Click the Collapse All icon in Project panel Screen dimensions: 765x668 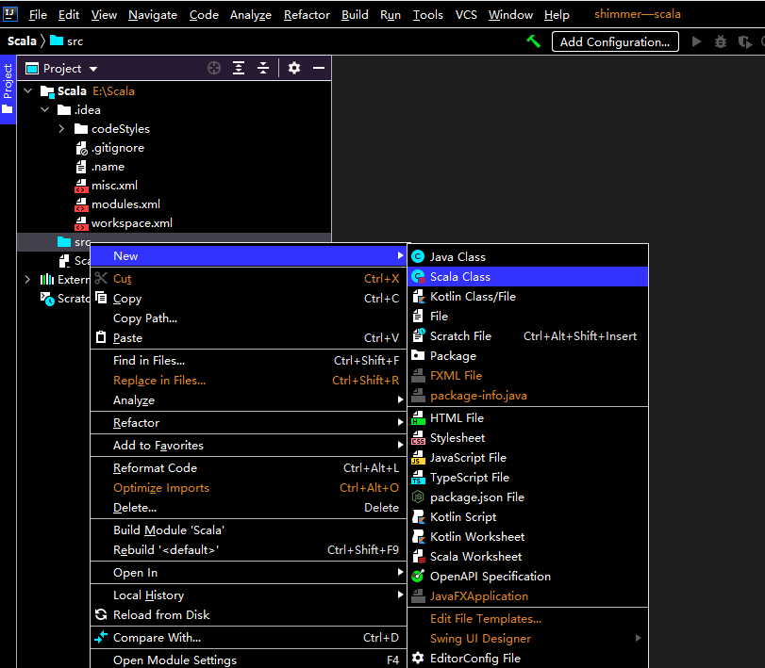pos(263,68)
